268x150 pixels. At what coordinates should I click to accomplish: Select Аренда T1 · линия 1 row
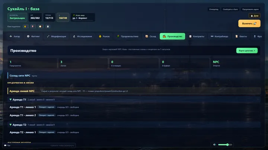point(134,107)
